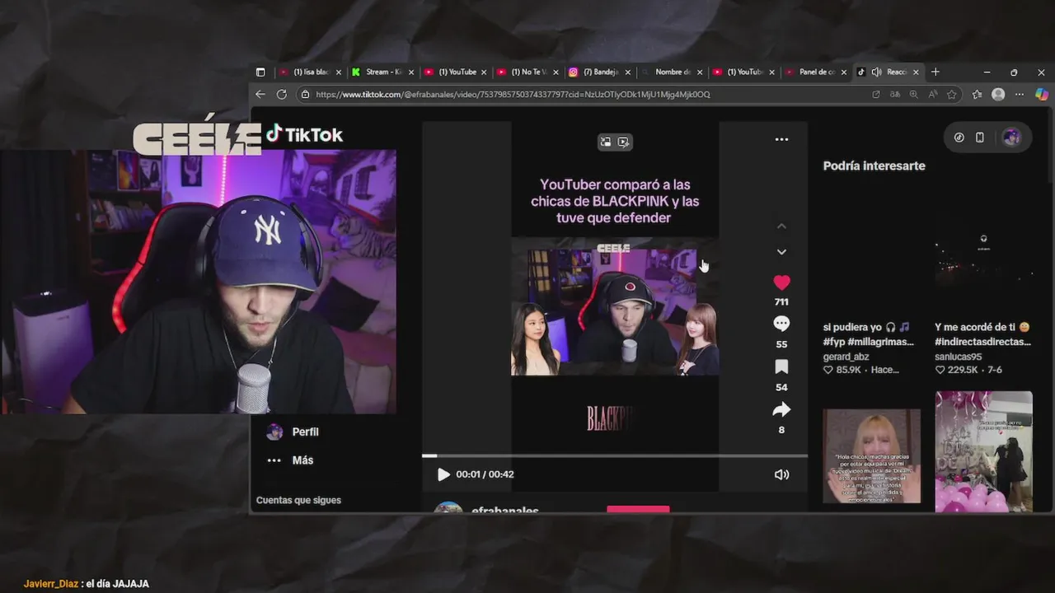Screen dimensions: 1055x593
Task: Click the site info lock icon
Action: coord(305,94)
